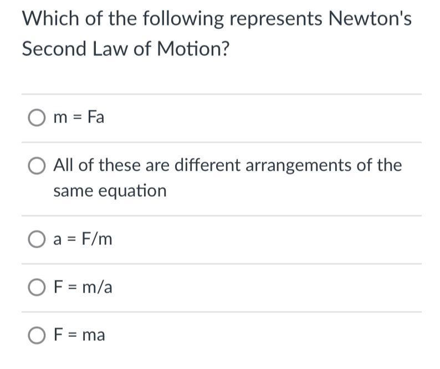
Task: Click the 'm = Fa' answer text
Action: tap(79, 117)
